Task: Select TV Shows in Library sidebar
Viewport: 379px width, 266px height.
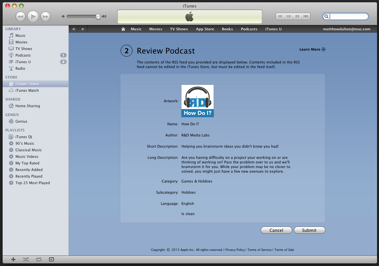Action: [x=36, y=49]
